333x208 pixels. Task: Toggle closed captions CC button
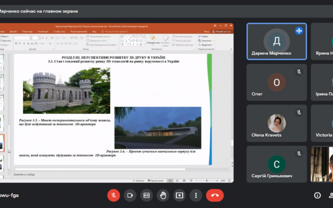[x=147, y=195]
